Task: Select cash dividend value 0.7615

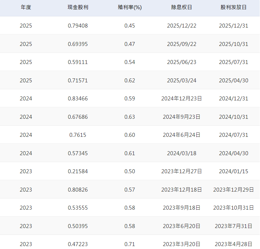Action: tap(78, 135)
